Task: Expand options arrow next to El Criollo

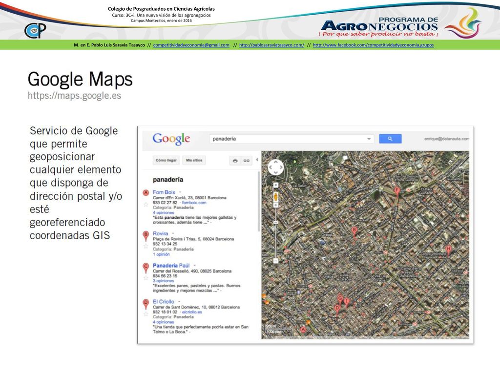Action: pos(179,301)
